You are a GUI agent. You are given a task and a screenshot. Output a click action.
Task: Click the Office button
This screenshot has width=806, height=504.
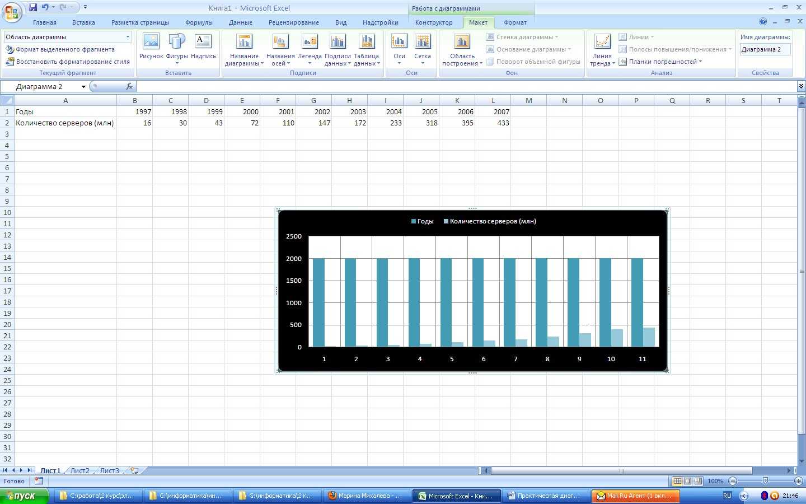point(12,12)
